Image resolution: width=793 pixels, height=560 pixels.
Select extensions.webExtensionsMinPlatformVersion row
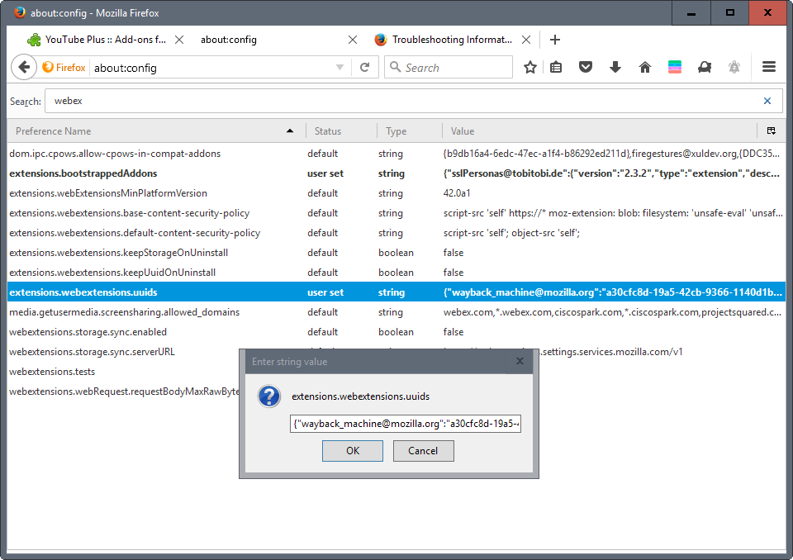pyautogui.click(x=396, y=193)
